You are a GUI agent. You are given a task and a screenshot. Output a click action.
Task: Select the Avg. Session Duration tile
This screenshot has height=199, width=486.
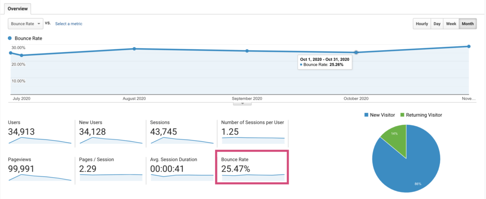tap(181, 169)
